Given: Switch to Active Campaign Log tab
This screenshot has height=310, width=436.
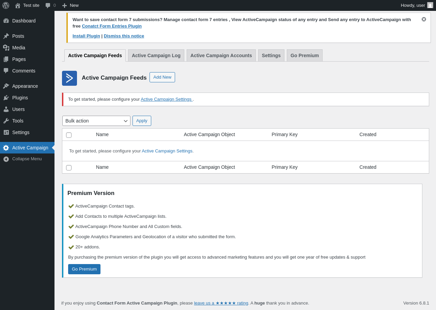Looking at the screenshot, I should pos(156,55).
